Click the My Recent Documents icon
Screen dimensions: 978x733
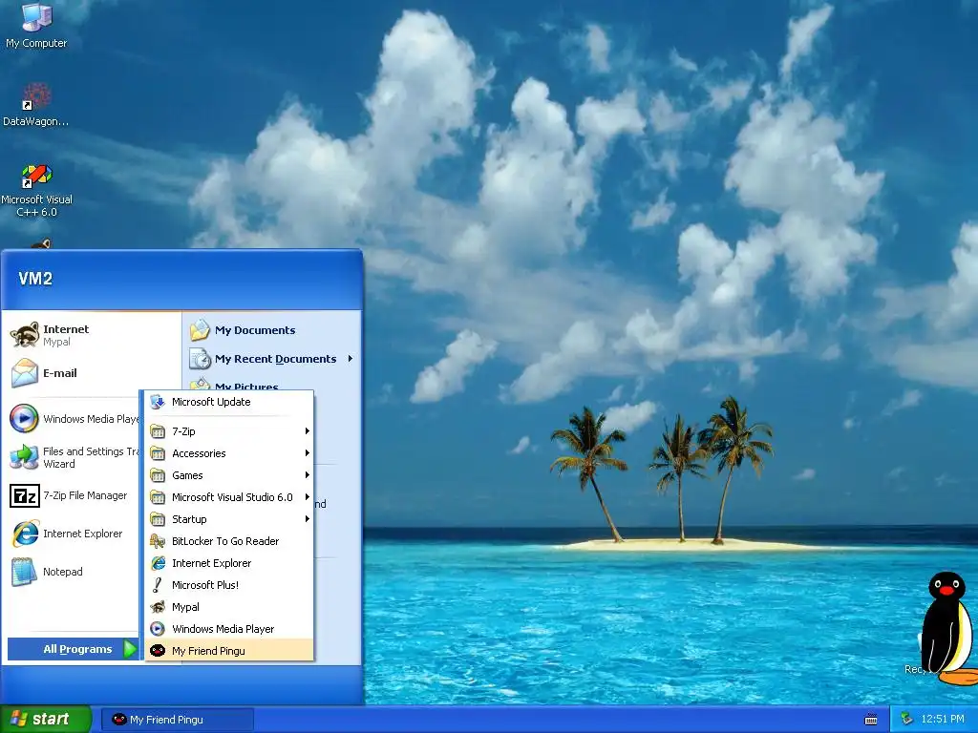201,359
